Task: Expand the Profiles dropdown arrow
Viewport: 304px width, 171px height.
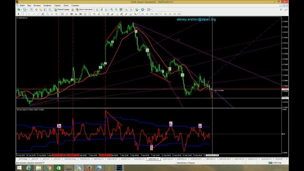Action: pyautogui.click(x=27, y=9)
